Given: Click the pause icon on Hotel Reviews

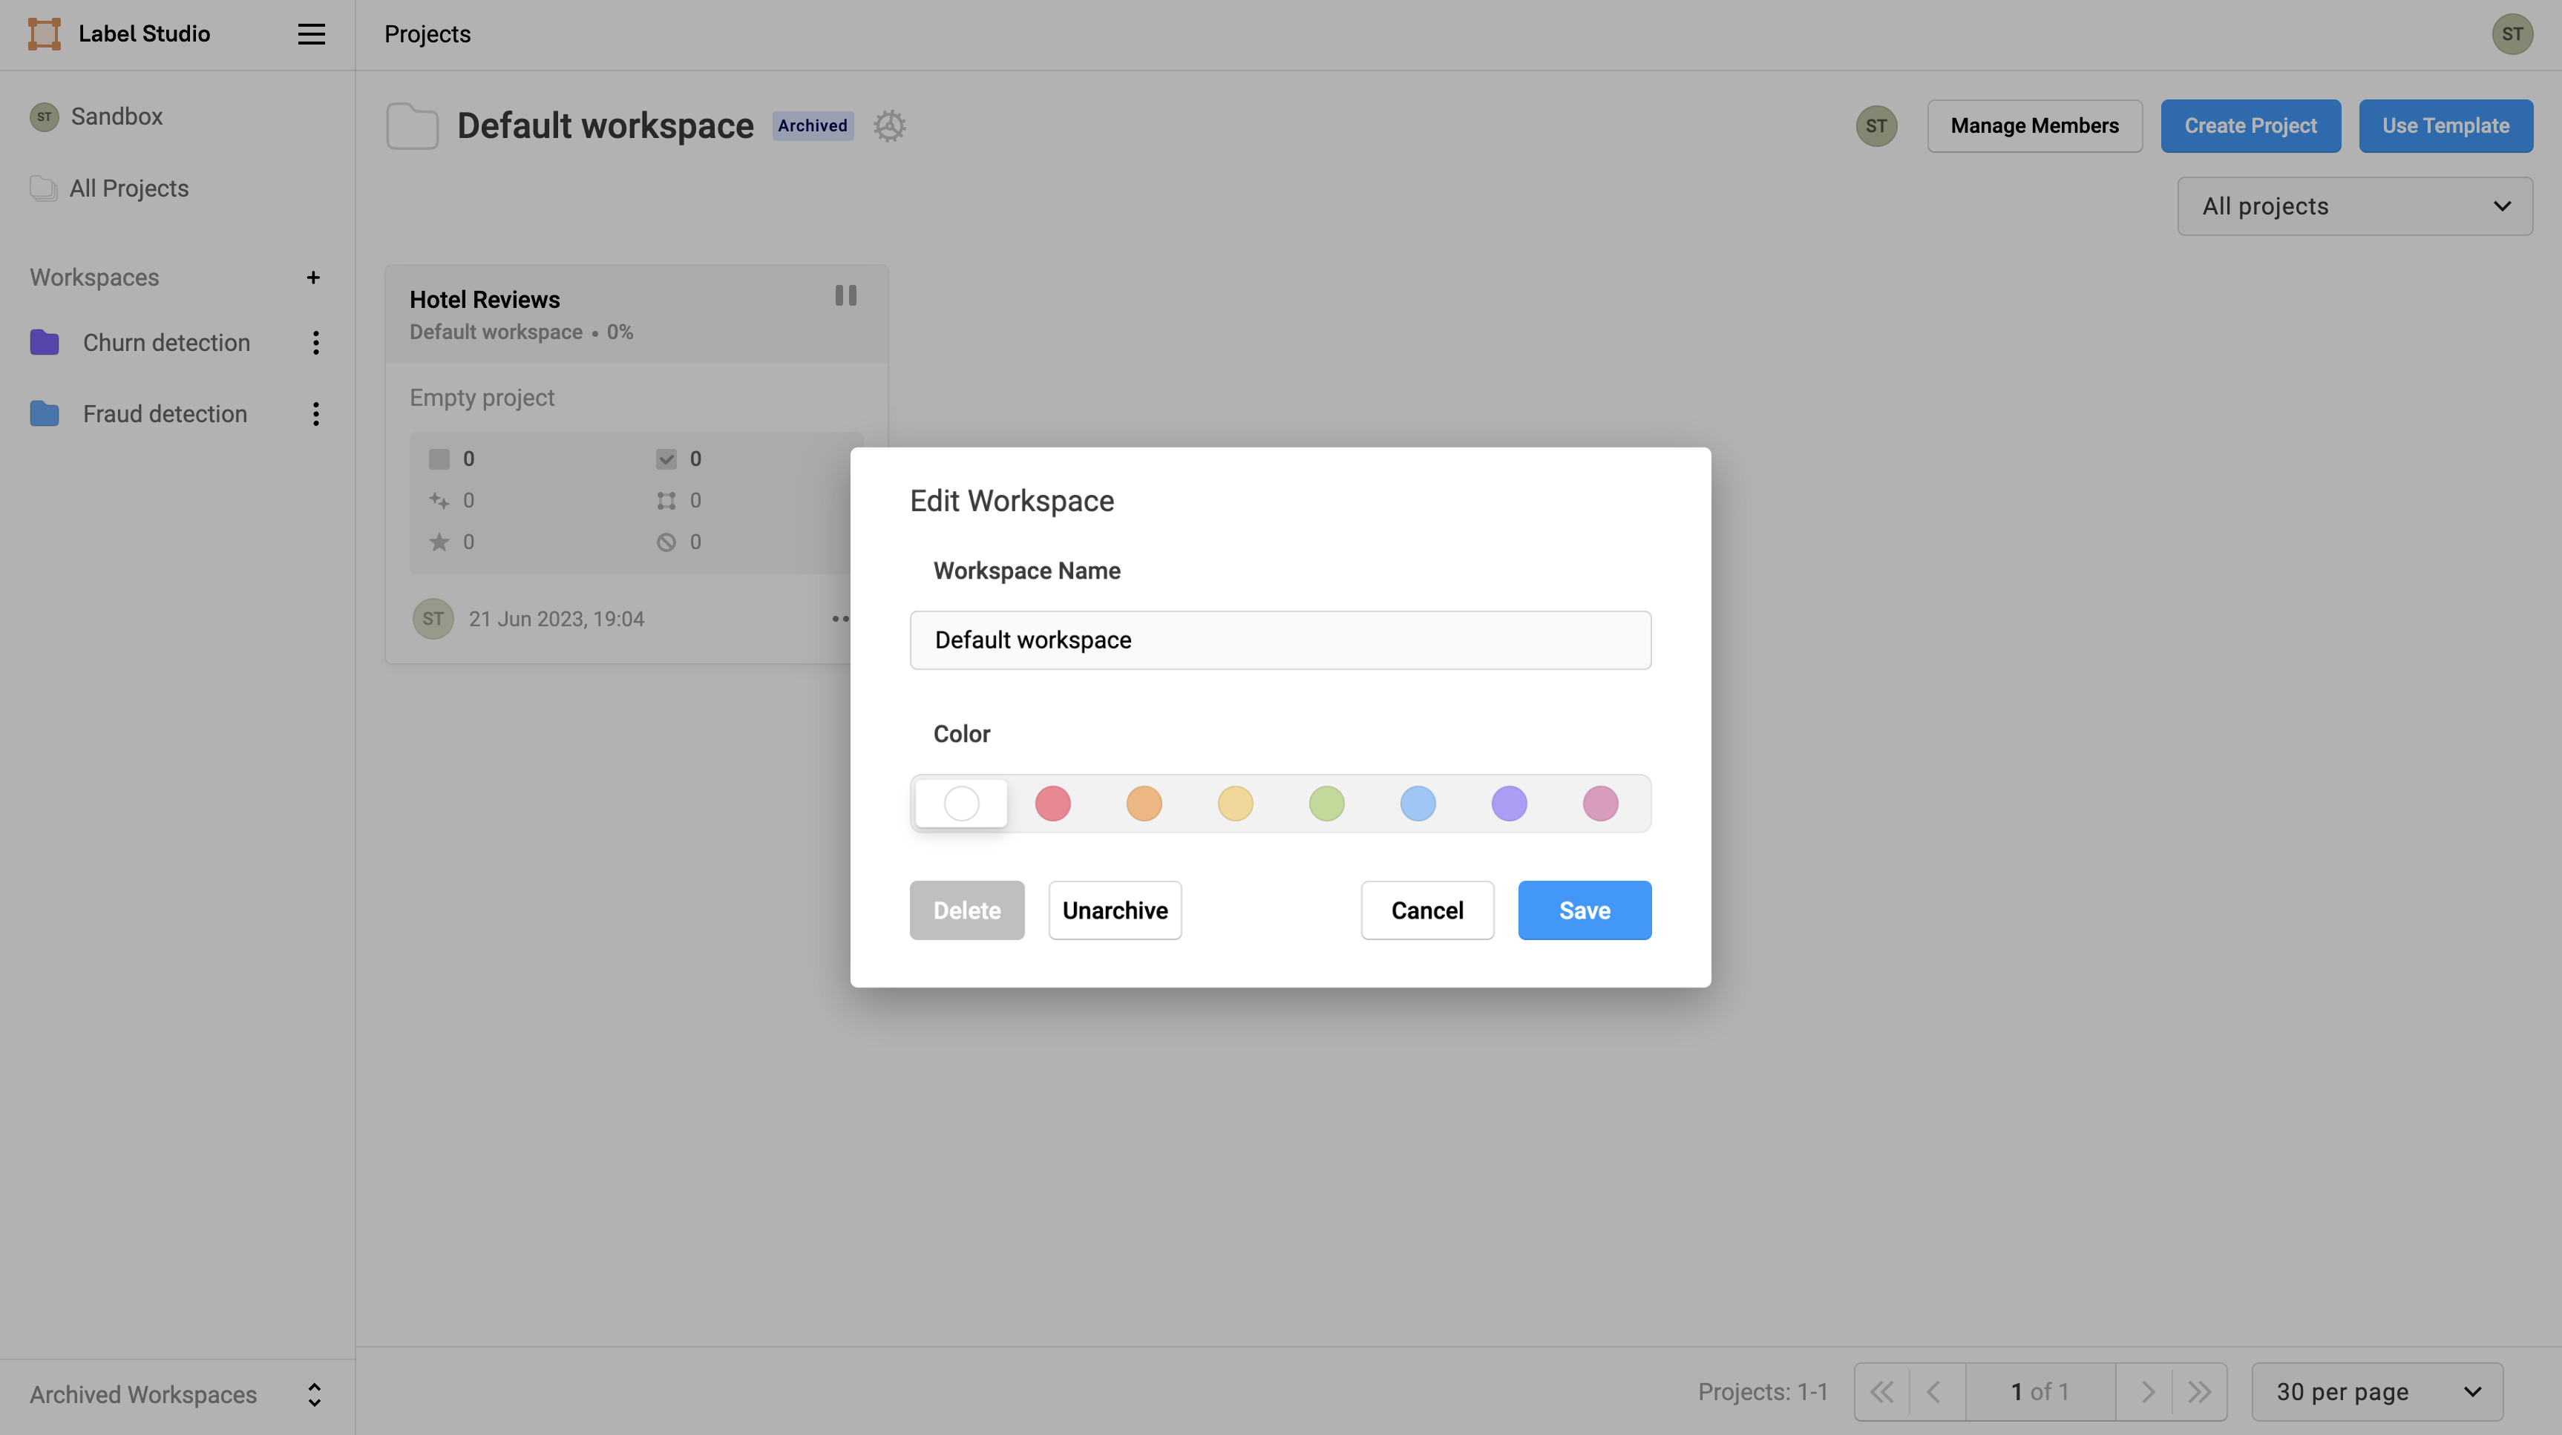Looking at the screenshot, I should coord(845,295).
